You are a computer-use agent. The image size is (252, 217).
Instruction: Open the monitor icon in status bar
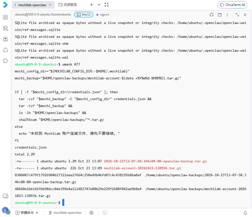pyautogui.click(x=105, y=213)
